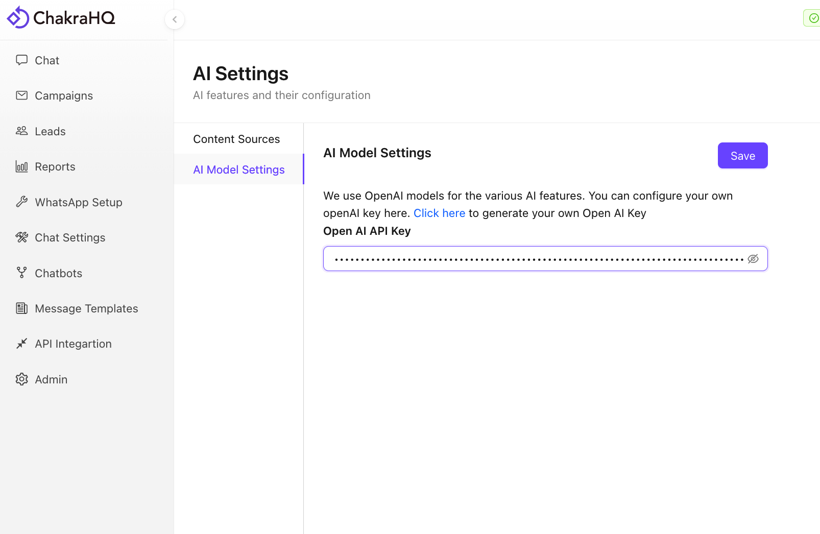Switch to the Content Sources tab

tap(236, 139)
